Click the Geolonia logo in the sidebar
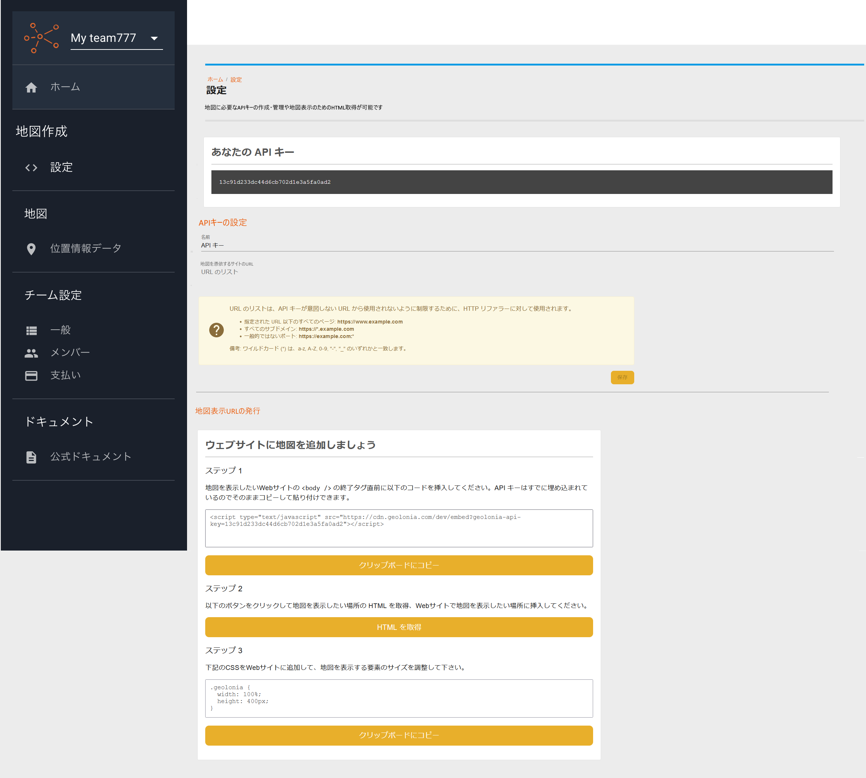 (x=42, y=37)
